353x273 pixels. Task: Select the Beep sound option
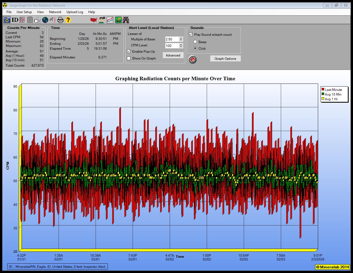[195, 42]
